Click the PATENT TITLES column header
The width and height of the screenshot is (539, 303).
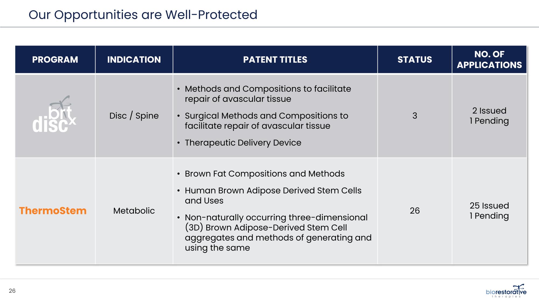[x=275, y=60]
